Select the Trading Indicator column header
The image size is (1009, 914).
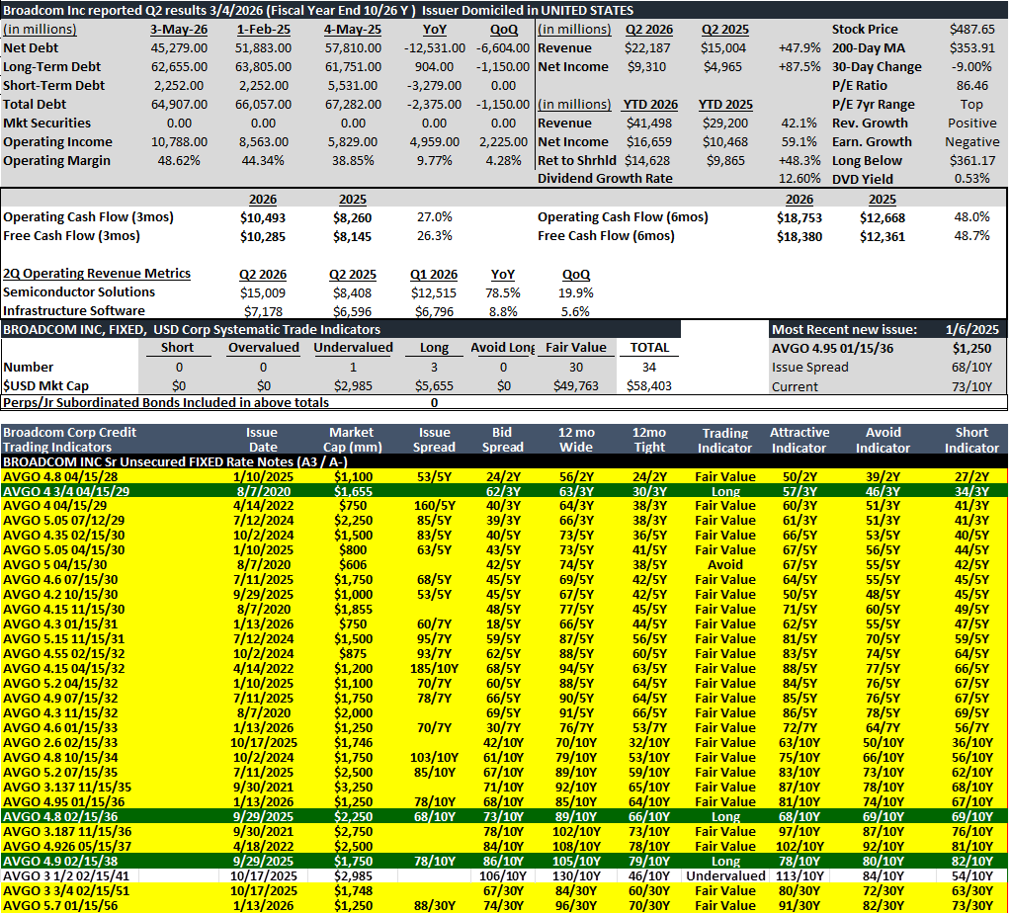pos(724,441)
